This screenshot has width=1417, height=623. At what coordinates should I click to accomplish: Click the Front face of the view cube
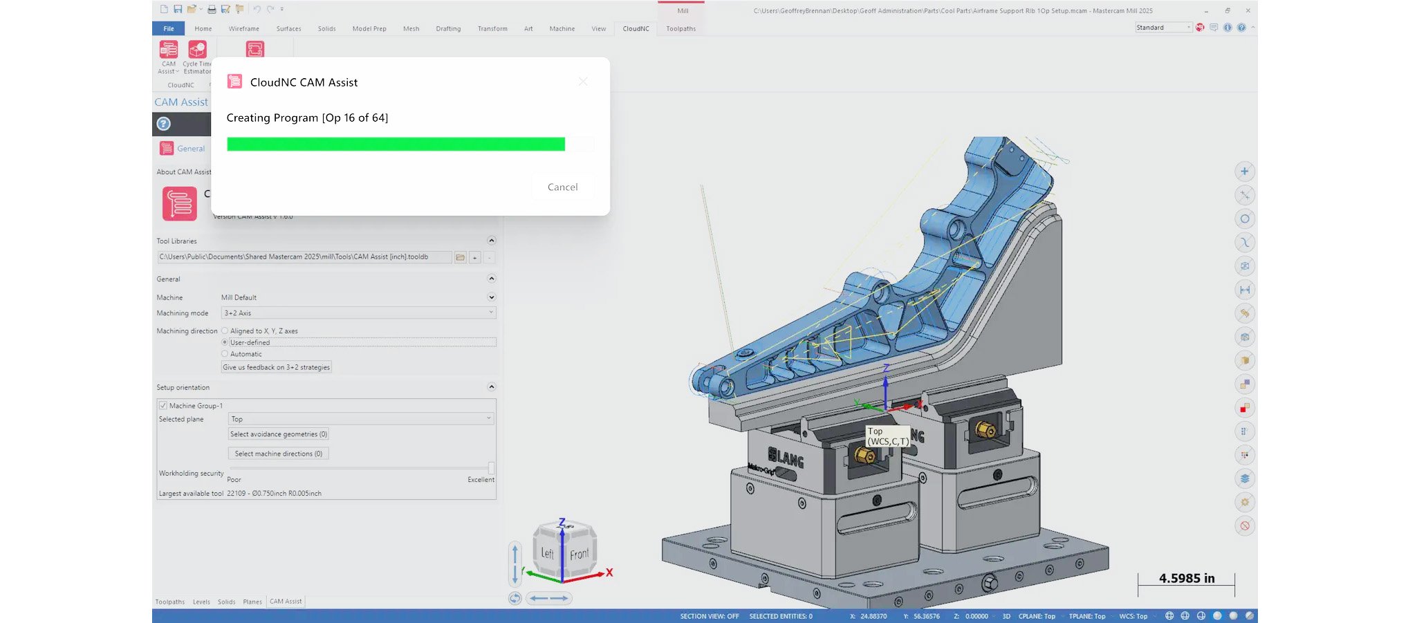pyautogui.click(x=580, y=555)
